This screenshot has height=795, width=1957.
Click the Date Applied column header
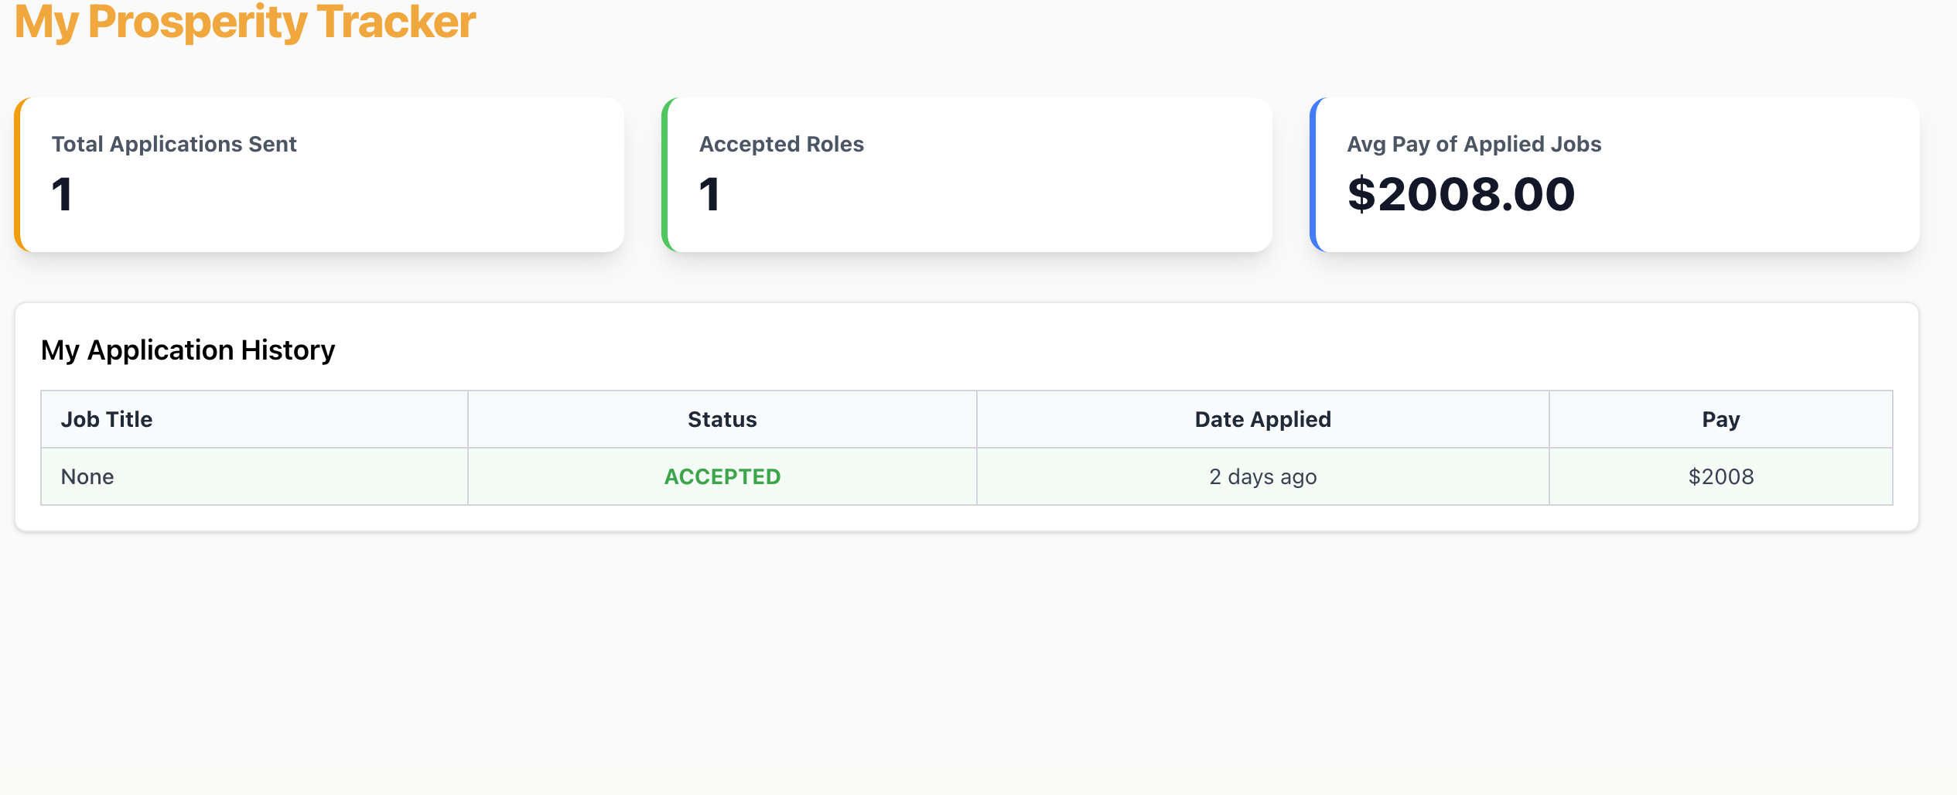tap(1262, 419)
